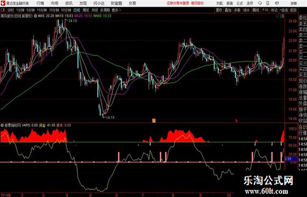The height and width of the screenshot is (197, 307).
Task: Expand the sub-indicator dropdown next to 股票指标网
Action: coord(2,125)
